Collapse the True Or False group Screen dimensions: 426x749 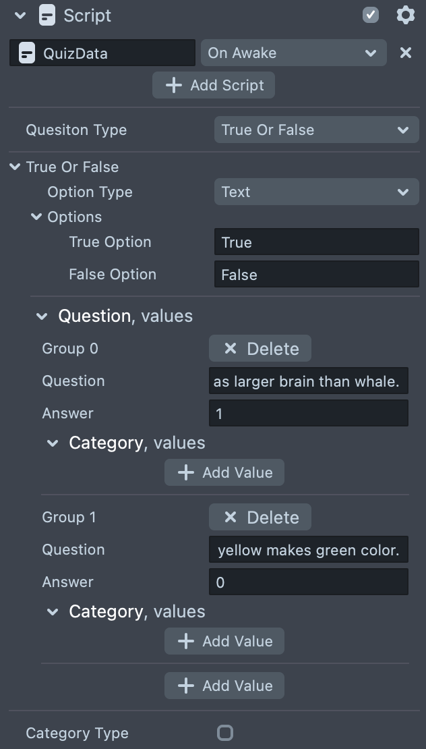pos(16,167)
